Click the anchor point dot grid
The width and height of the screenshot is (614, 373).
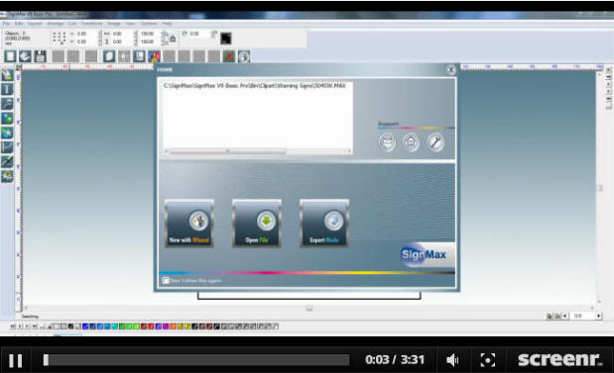click(60, 38)
